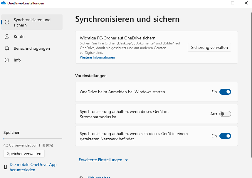
Task: Click the Hilfe erhalten link at bottom
Action: (98, 177)
